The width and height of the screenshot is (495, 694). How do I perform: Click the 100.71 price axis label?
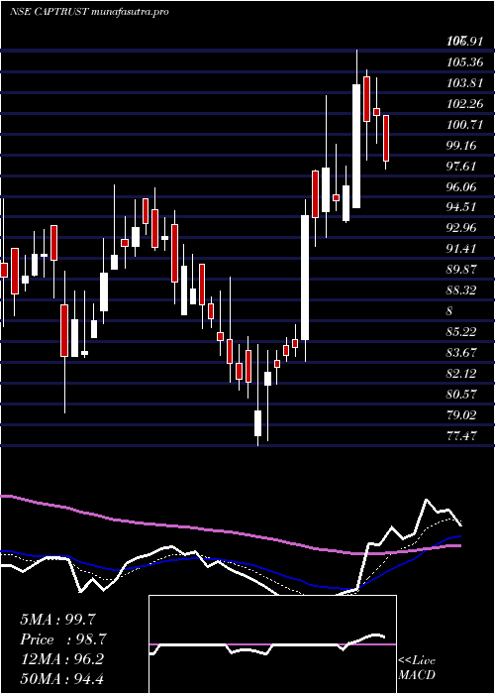pos(464,125)
